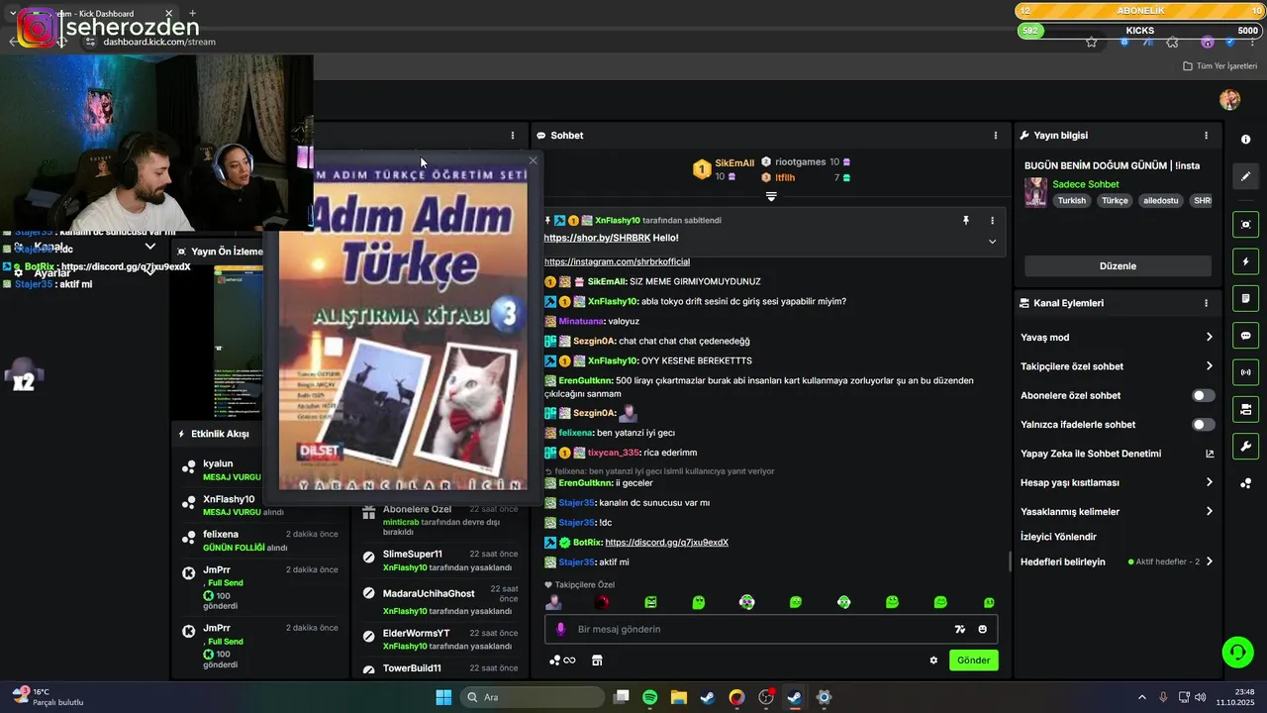Click the Düzenle button
The image size is (1267, 713).
[1118, 266]
